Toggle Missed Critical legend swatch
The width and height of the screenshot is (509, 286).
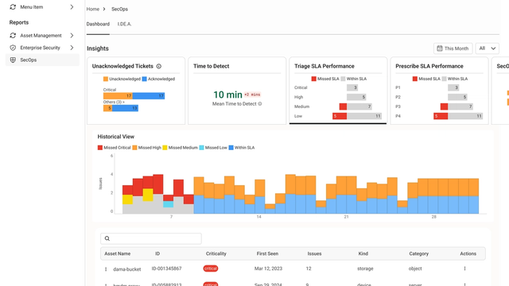[x=100, y=148]
